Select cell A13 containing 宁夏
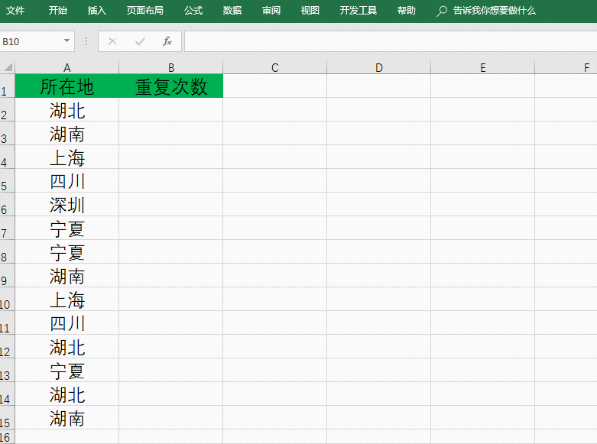Viewport: 597px width, 444px height. [x=67, y=370]
